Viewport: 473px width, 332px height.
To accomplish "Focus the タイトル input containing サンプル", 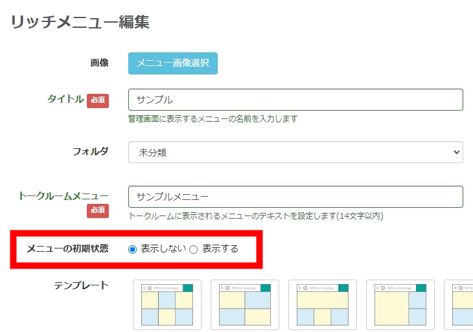I will [295, 100].
